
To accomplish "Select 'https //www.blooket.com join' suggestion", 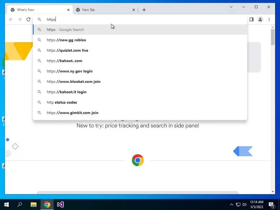I will click(x=140, y=81).
